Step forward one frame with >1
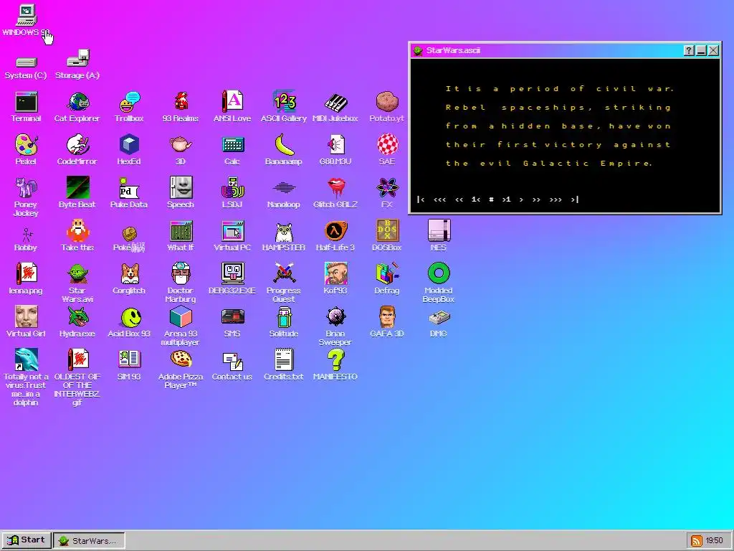Screen dimensions: 734x551 click(x=506, y=199)
